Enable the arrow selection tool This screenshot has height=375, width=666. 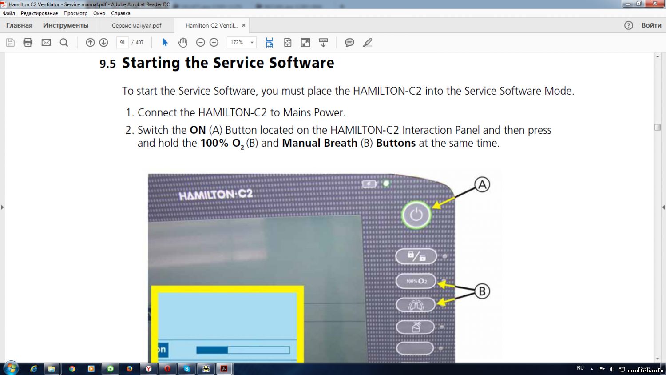165,43
